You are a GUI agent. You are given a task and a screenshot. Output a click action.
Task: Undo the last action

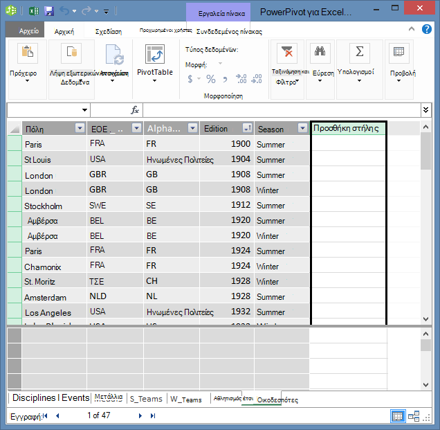[64, 11]
